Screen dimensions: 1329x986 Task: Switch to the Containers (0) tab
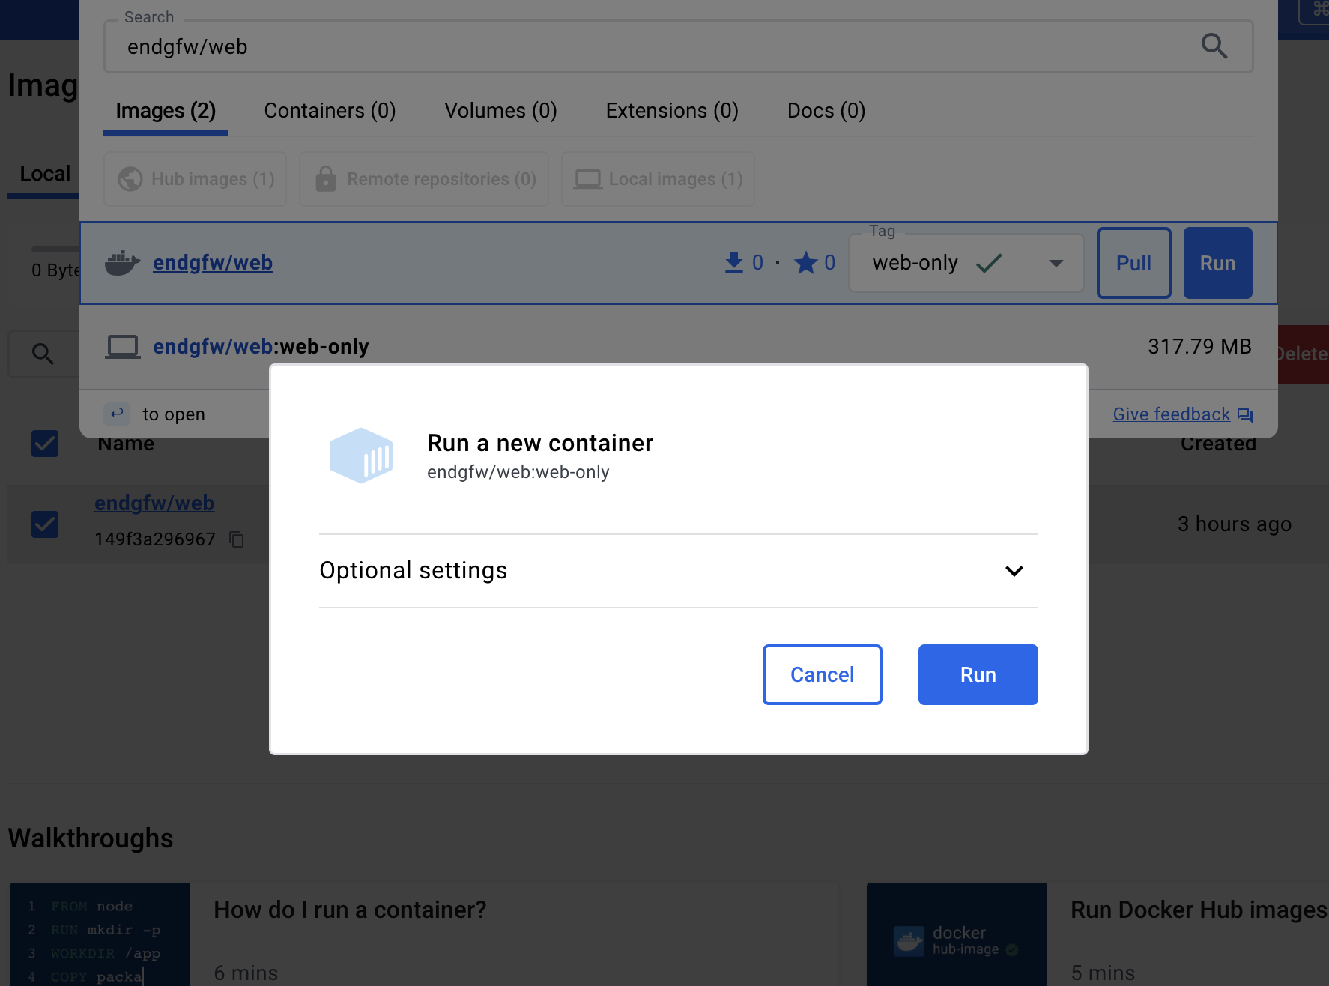(330, 111)
